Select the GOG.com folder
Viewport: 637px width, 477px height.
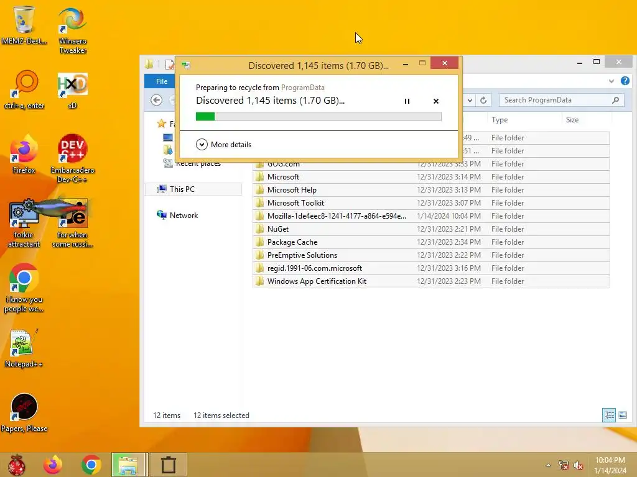[x=430, y=164]
